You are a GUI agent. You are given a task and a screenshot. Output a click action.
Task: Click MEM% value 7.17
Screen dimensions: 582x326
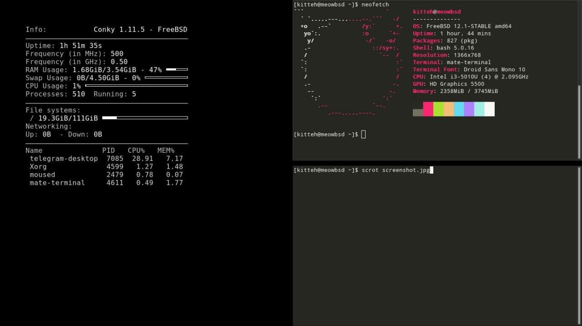tap(175, 159)
